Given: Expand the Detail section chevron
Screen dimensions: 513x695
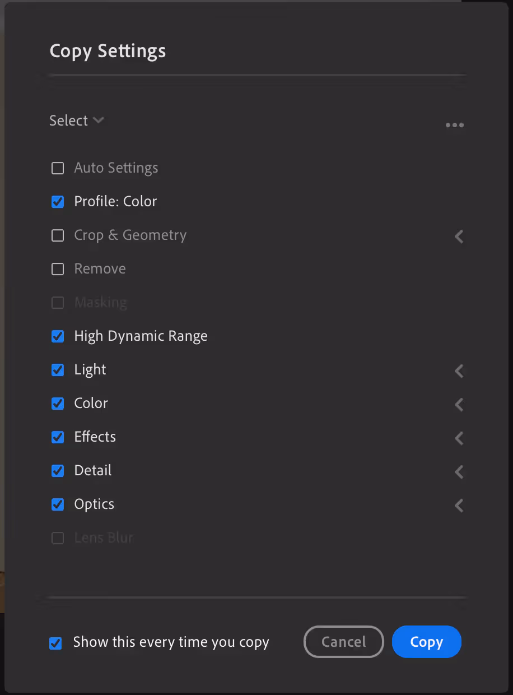Looking at the screenshot, I should click(x=459, y=472).
